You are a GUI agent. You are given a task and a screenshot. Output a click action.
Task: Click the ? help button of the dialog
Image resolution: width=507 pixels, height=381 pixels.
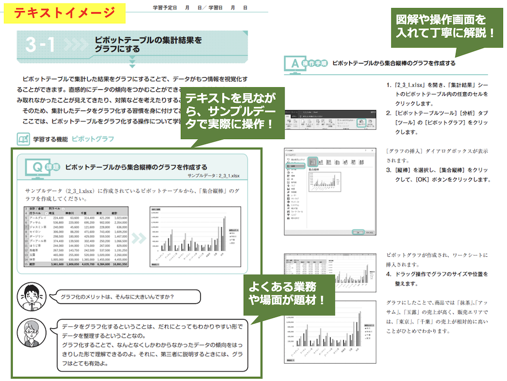coord(366,150)
